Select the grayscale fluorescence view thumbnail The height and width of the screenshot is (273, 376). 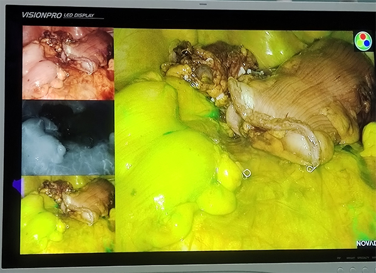(x=68, y=138)
